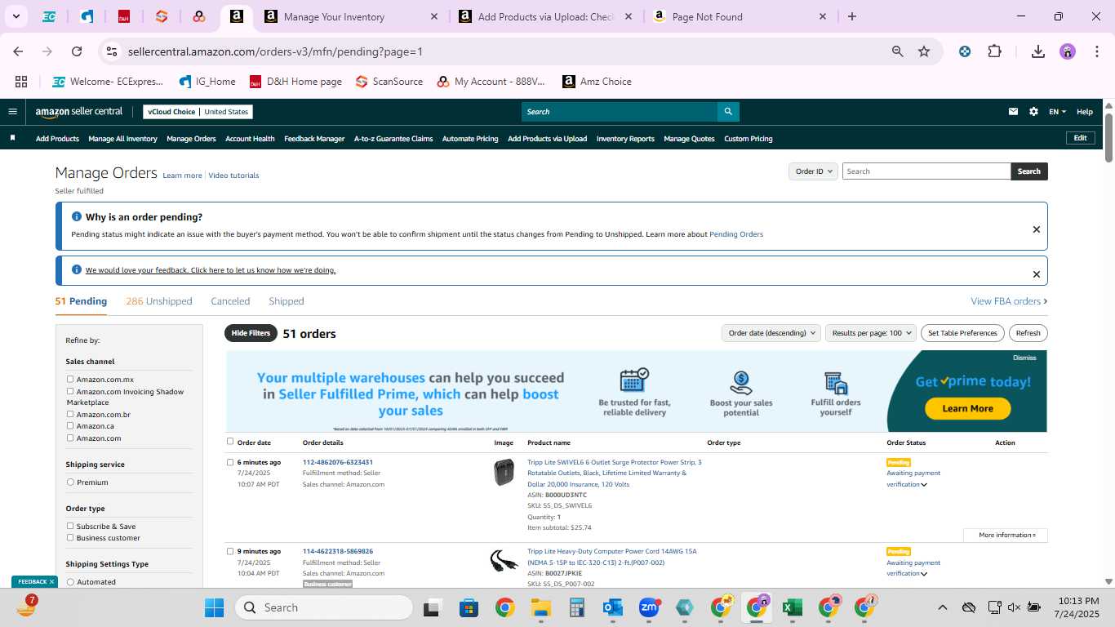Click the Hide Filters button
This screenshot has width=1115, height=627.
[251, 333]
